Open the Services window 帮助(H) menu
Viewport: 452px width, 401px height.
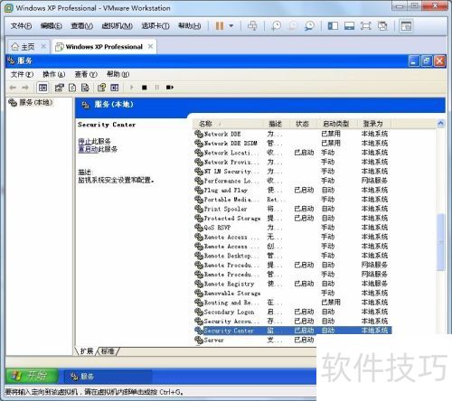pos(118,74)
